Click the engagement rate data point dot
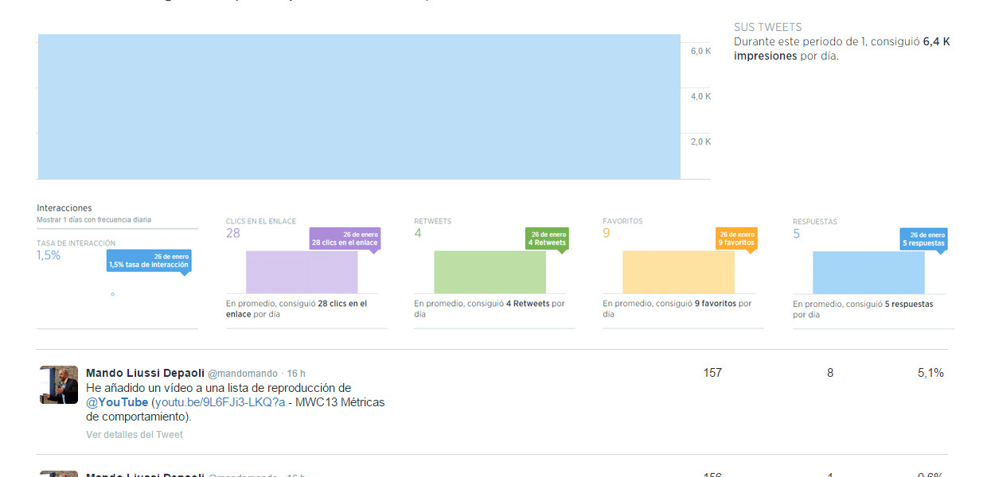Screen dimensions: 983x477 (x=112, y=294)
